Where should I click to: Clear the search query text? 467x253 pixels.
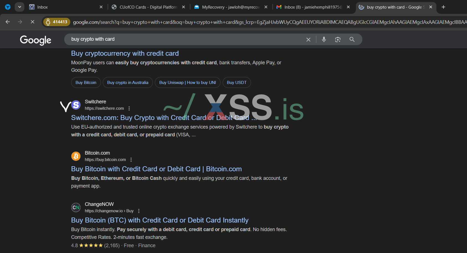[308, 40]
